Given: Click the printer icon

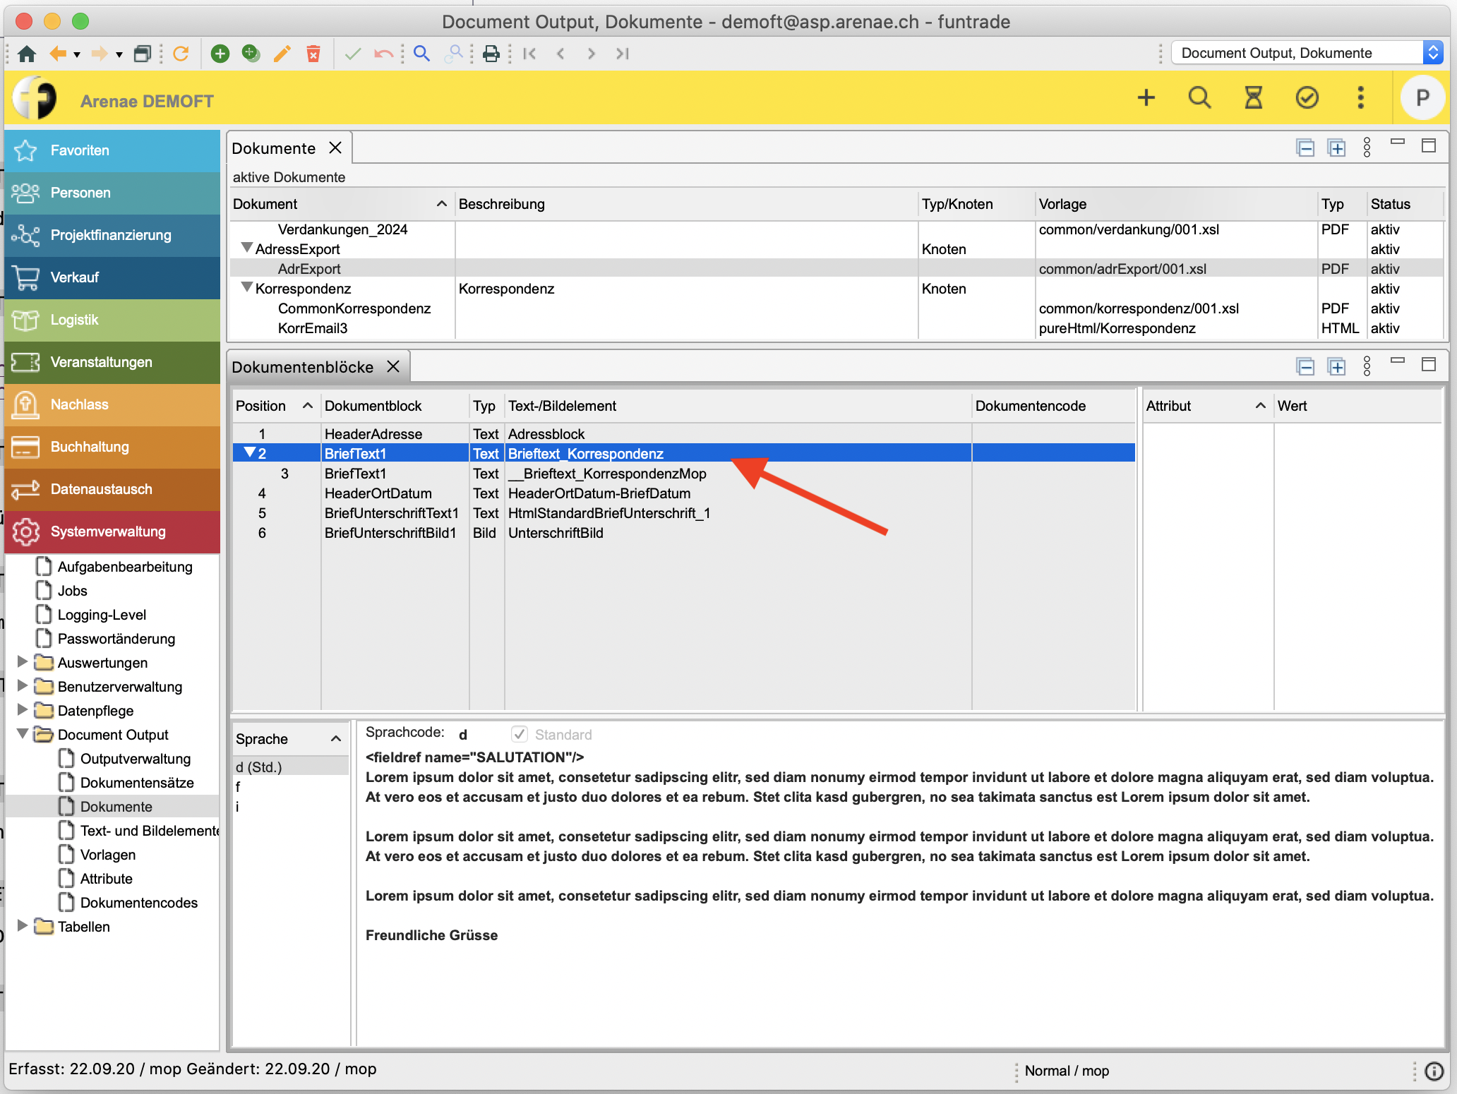Looking at the screenshot, I should point(491,54).
